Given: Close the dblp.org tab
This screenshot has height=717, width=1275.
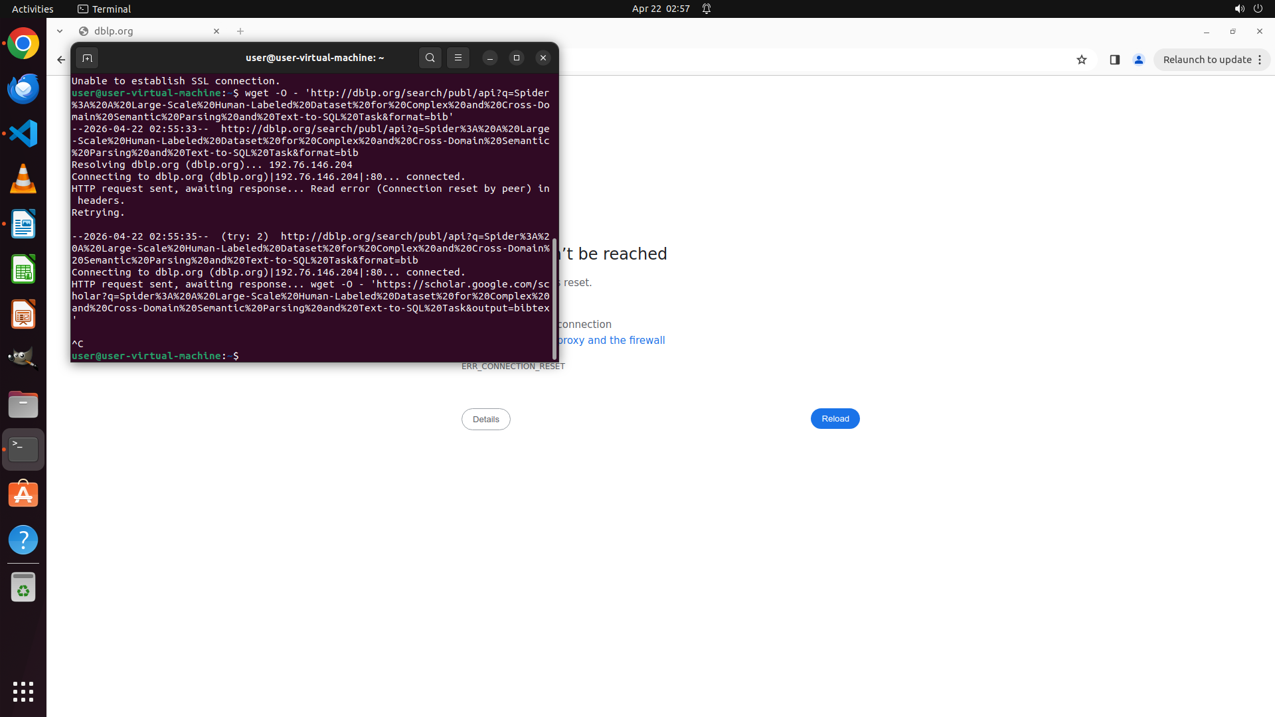Looking at the screenshot, I should [216, 31].
